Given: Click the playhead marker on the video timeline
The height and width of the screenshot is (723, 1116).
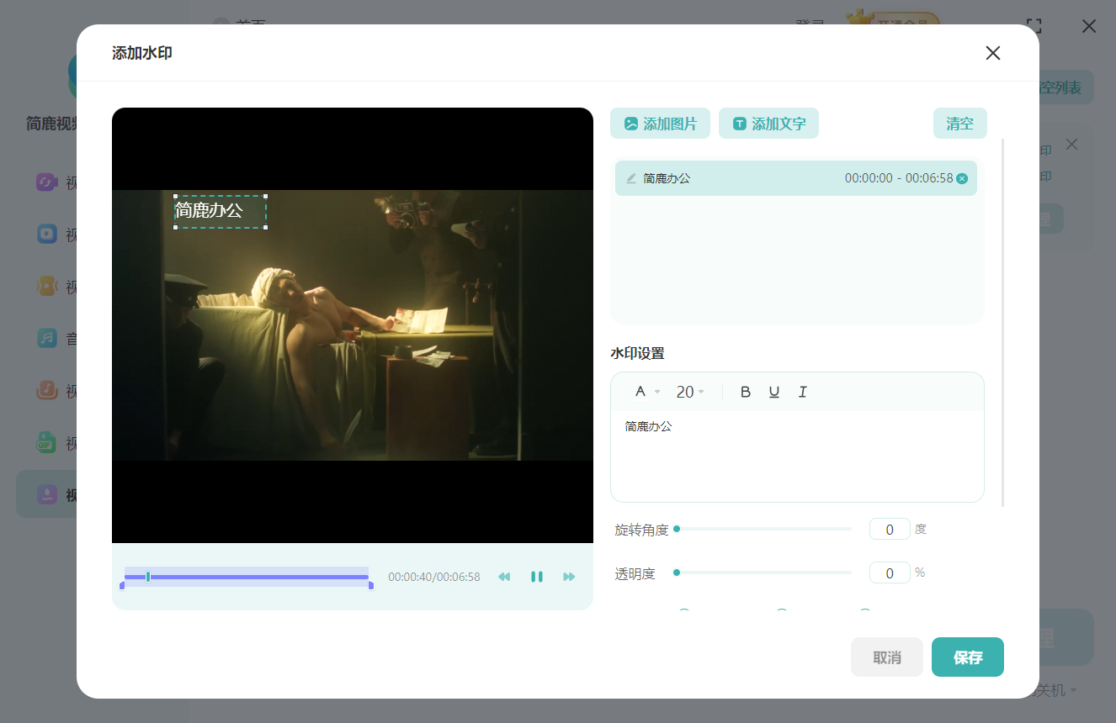Looking at the screenshot, I should tap(148, 577).
